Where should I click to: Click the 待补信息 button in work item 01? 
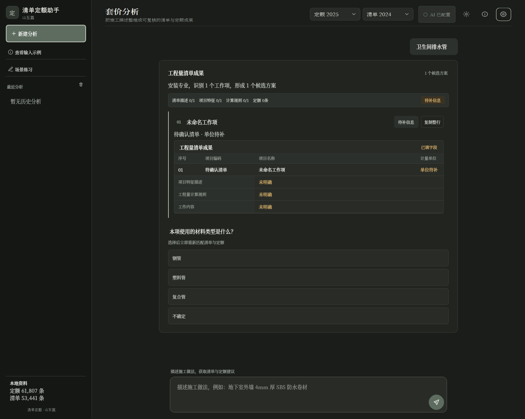click(406, 122)
